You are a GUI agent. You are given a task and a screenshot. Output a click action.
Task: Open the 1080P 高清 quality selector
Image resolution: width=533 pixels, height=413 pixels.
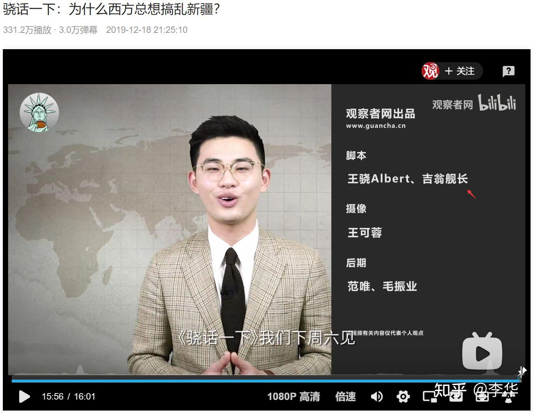point(293,396)
